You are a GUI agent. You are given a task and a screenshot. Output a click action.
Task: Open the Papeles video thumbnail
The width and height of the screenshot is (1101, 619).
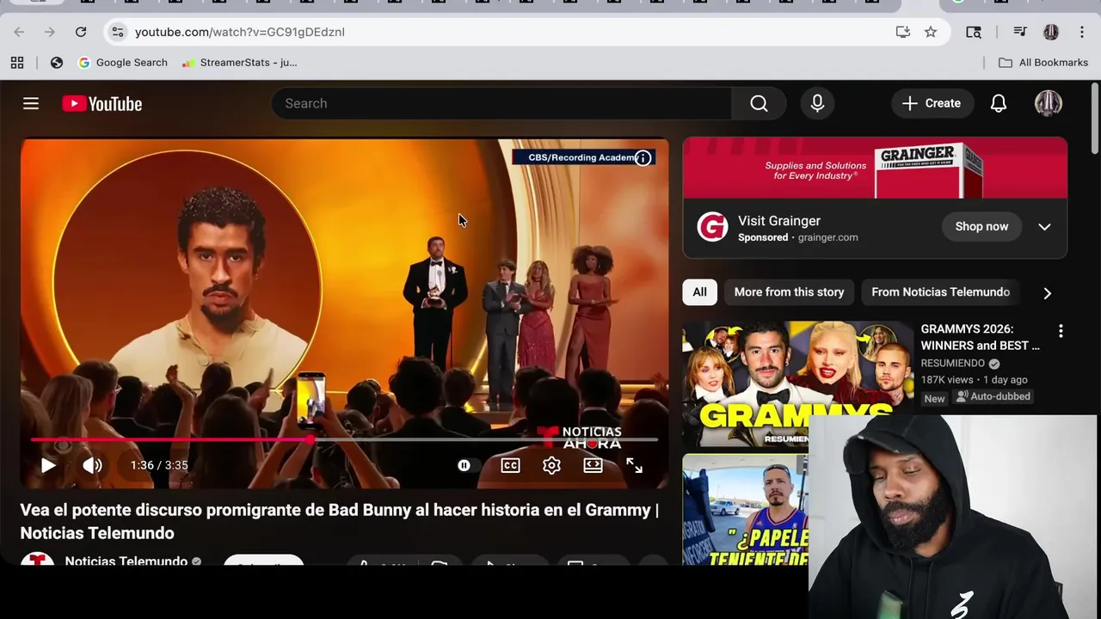point(745,510)
